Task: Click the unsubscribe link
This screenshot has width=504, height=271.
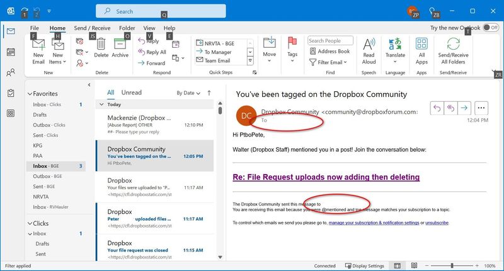Action: (x=437, y=223)
